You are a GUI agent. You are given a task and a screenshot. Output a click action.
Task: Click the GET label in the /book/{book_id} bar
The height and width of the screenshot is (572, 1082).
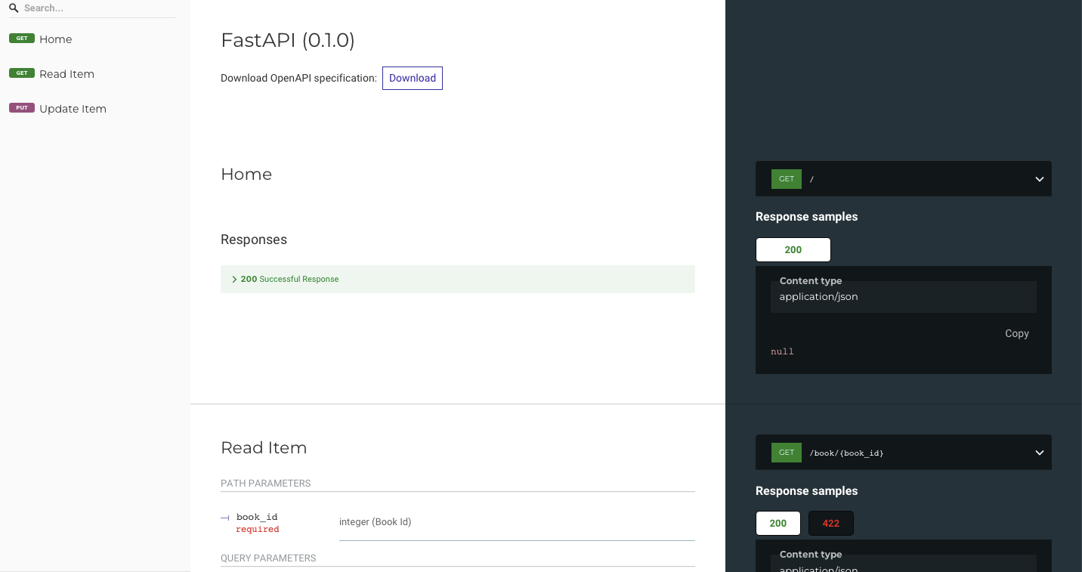click(787, 453)
